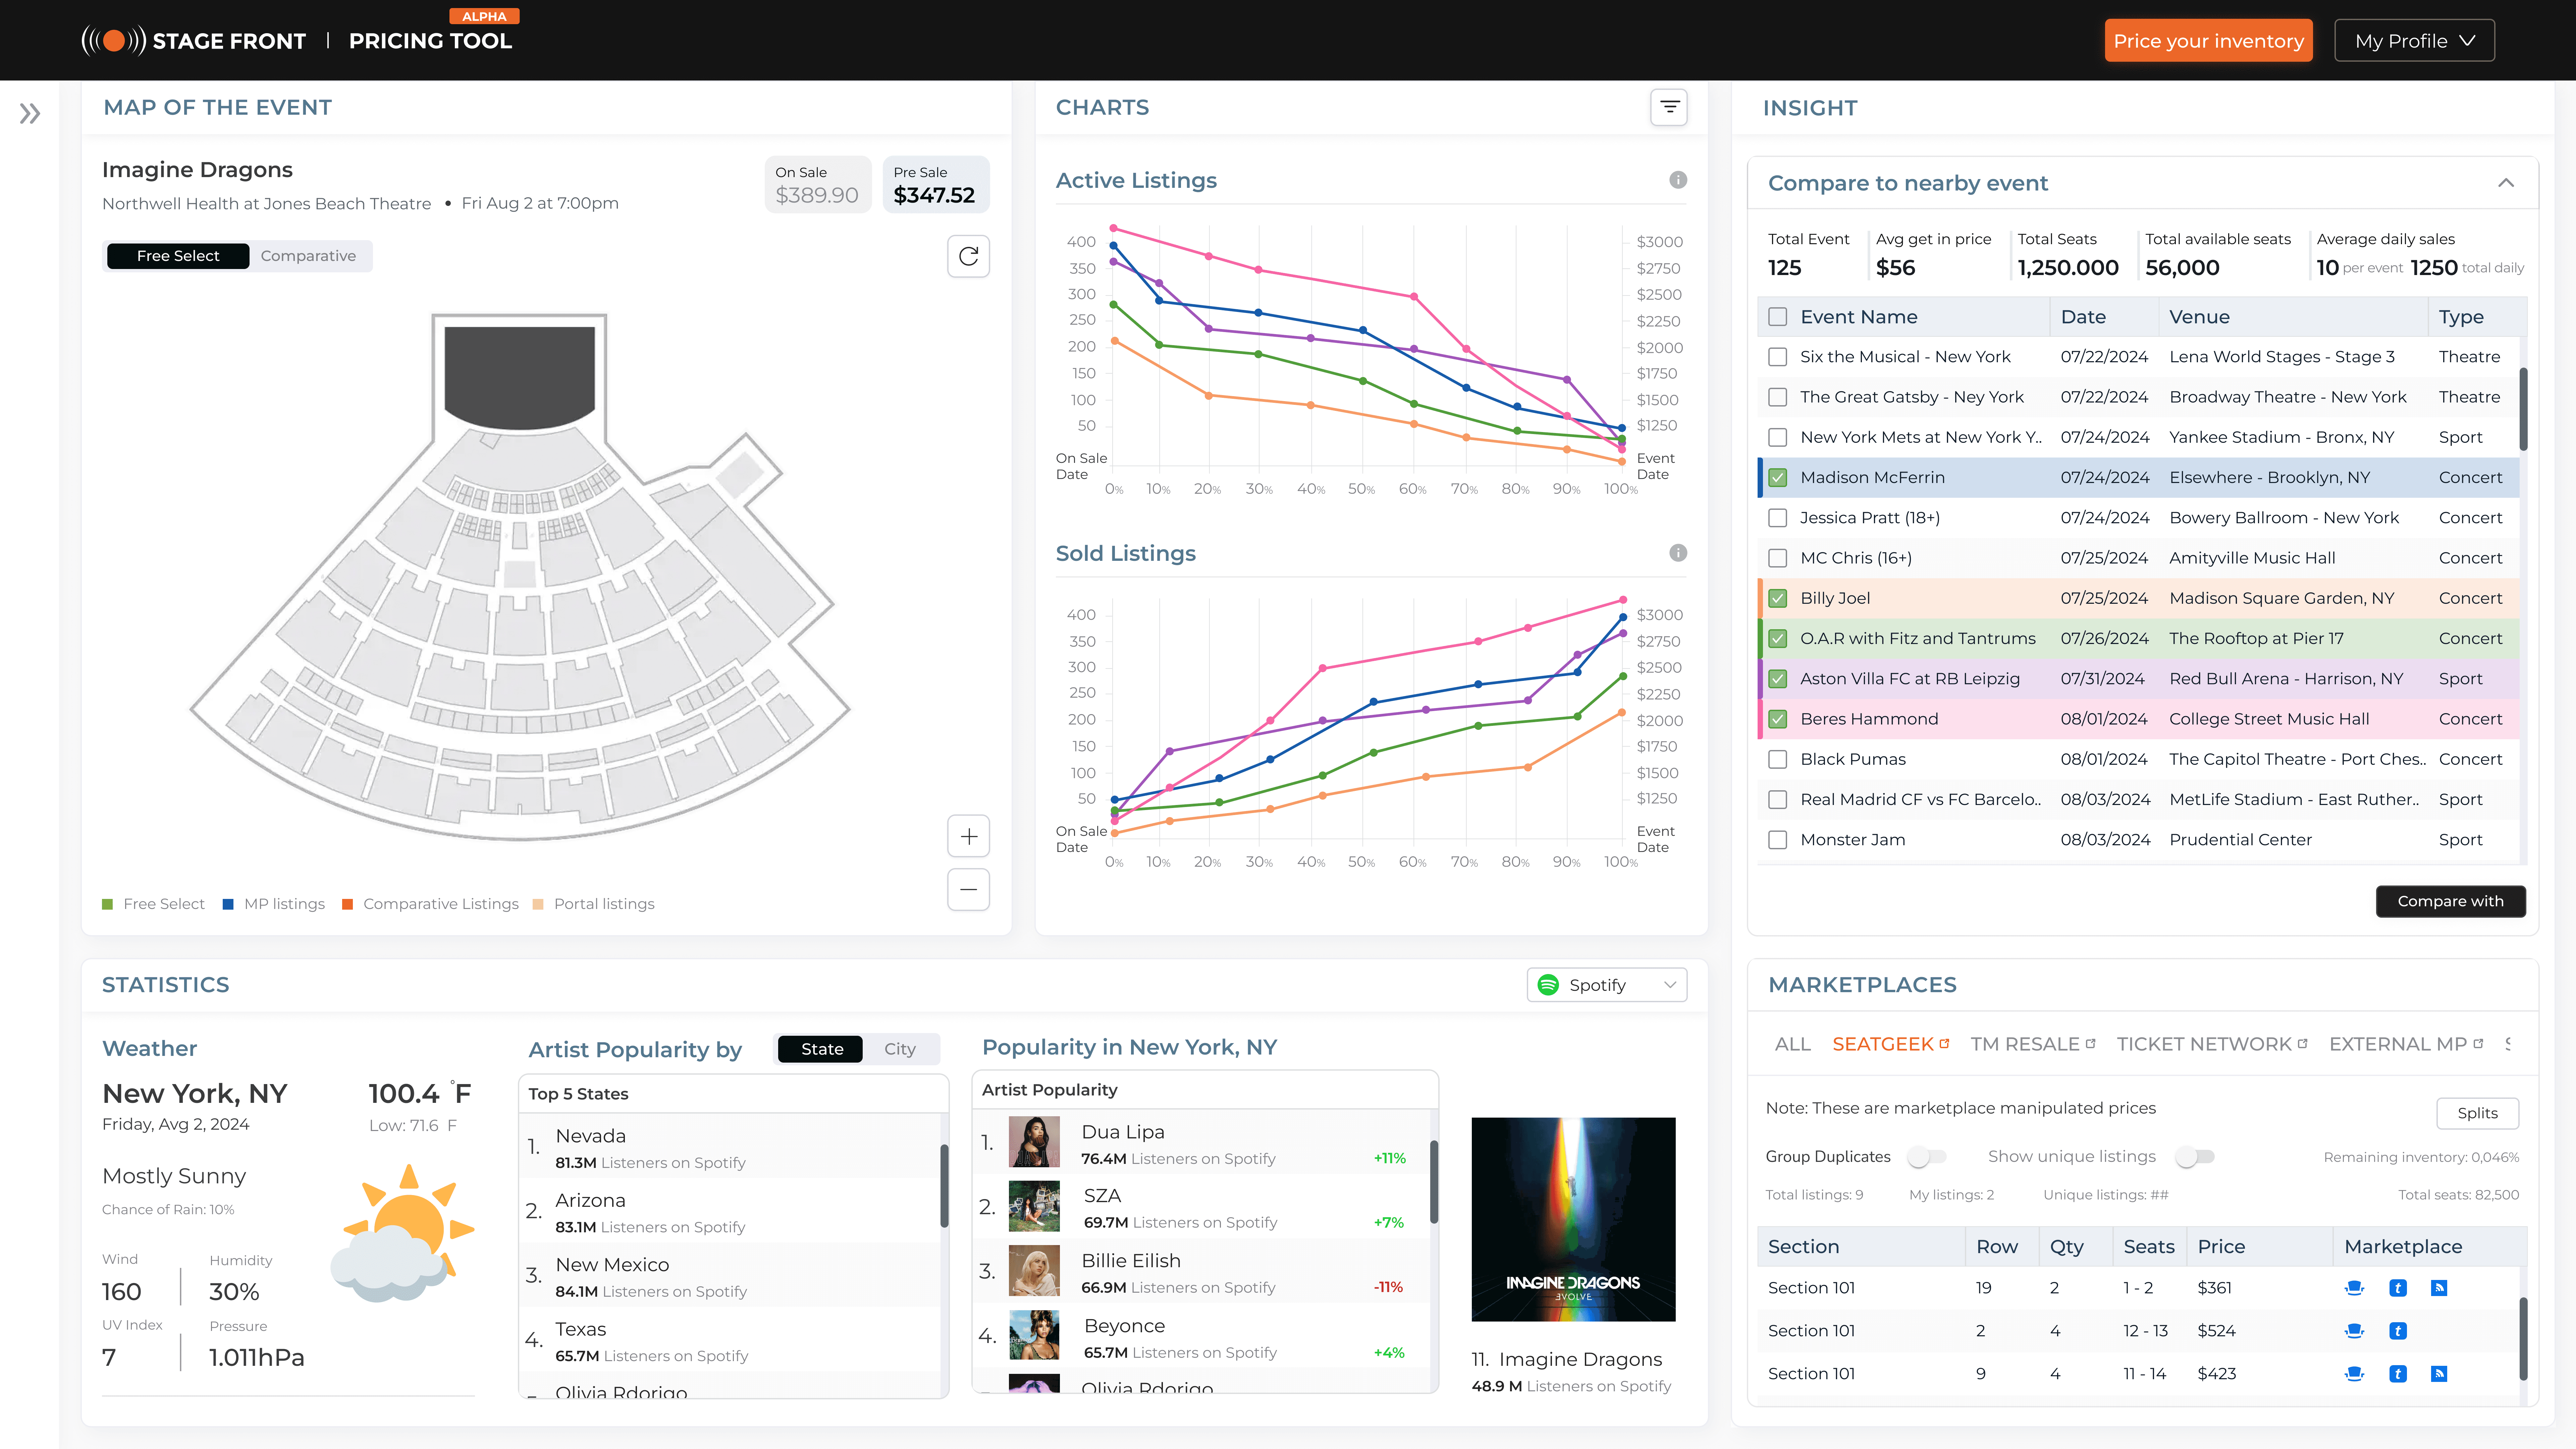
Task: Click the Compare with button
Action: (2450, 901)
